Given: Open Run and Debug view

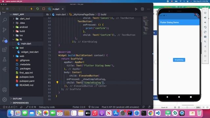Looking at the screenshot, I should (x=5, y=40).
